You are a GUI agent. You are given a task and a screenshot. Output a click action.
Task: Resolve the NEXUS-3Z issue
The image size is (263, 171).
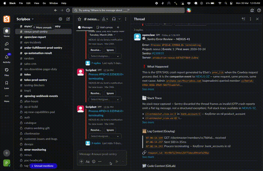tap(96, 50)
